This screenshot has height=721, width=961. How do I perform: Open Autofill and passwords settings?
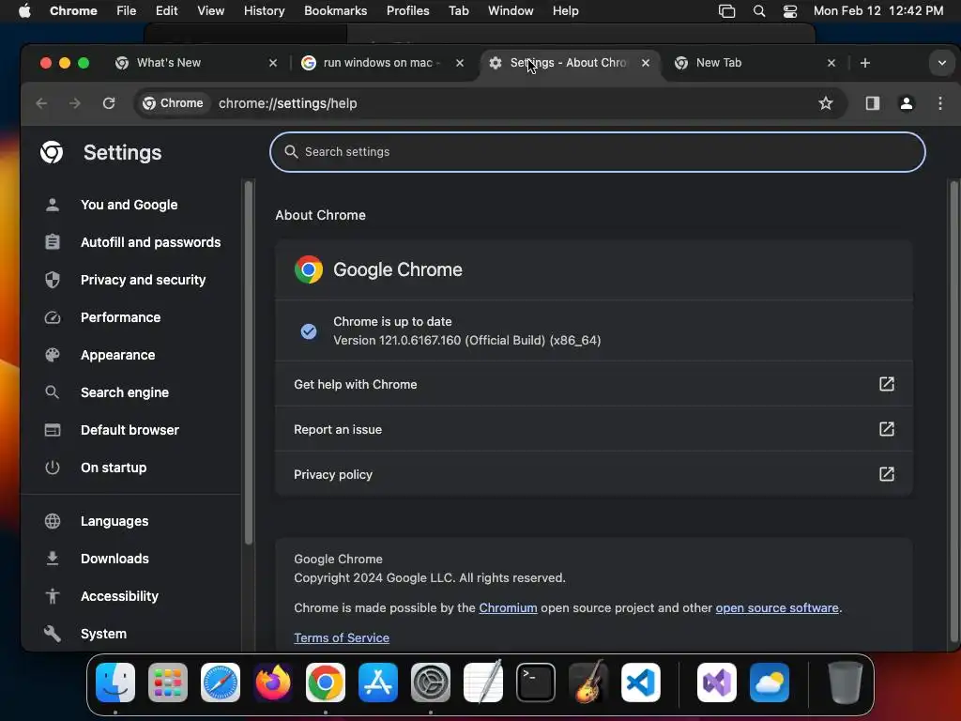(150, 242)
